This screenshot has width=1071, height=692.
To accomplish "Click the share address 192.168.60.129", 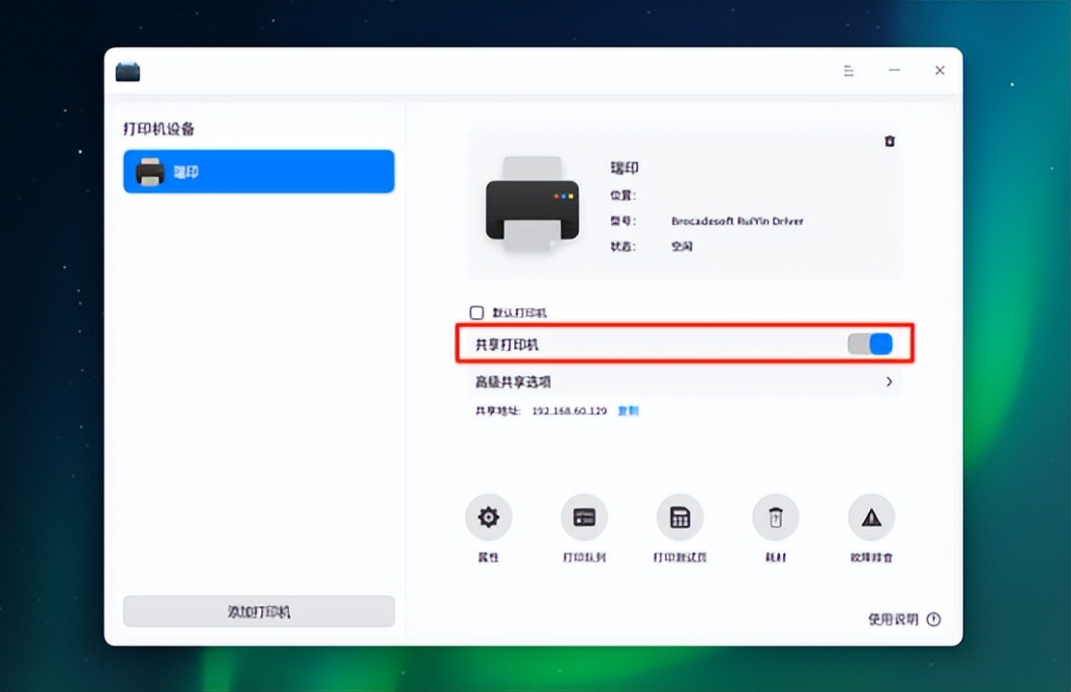I will (x=572, y=411).
